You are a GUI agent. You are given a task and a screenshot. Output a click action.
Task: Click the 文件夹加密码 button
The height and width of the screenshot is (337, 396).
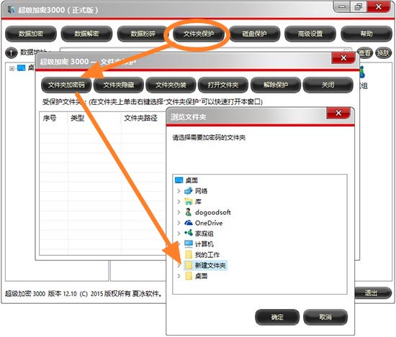tap(66, 85)
